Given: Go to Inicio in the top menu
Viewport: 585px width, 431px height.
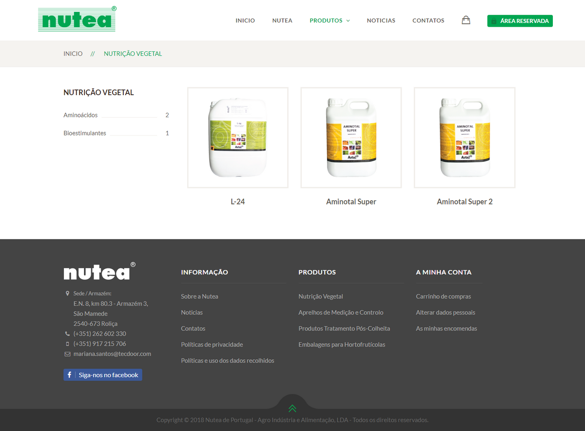Looking at the screenshot, I should [x=245, y=20].
